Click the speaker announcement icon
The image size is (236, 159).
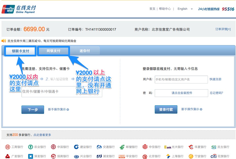click(x=4, y=41)
